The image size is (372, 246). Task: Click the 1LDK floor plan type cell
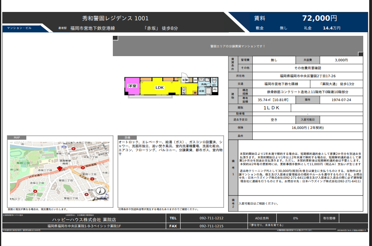(271, 108)
